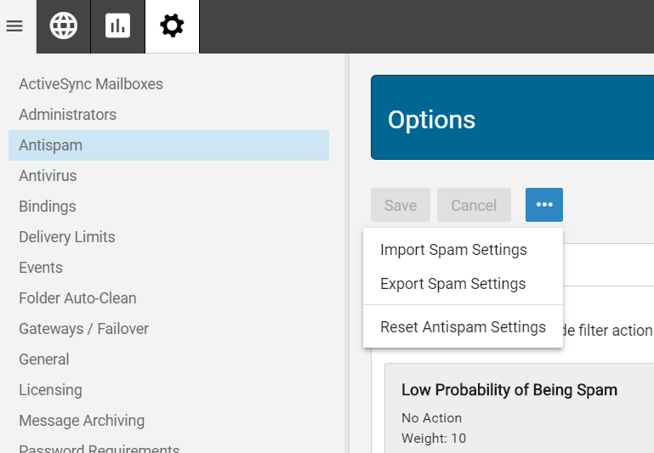Open Delivery Limits settings
This screenshot has height=453, width=654.
tap(67, 237)
